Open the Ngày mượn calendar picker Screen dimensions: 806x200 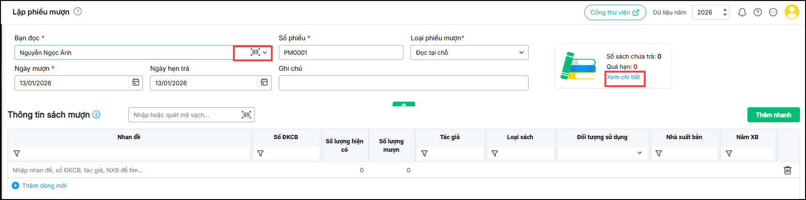(x=136, y=82)
